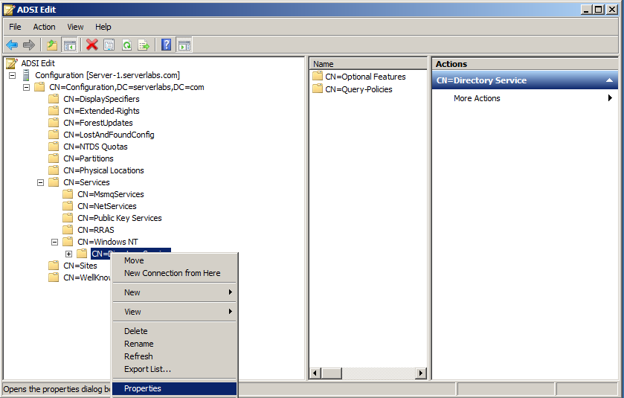
Task: Select the CN=Services tree label
Action: 86,182
